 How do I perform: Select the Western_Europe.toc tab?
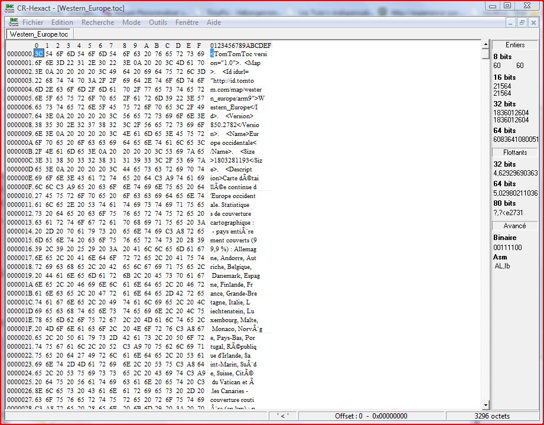pos(39,34)
